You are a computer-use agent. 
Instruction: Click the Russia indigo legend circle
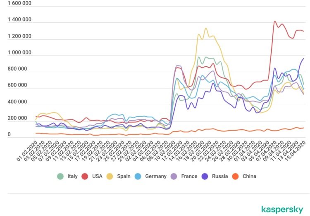(x=205, y=176)
